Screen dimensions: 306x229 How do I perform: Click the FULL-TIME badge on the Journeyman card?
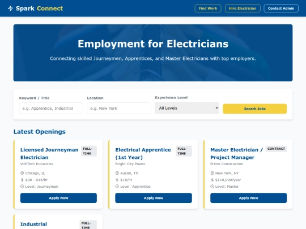tap(89, 151)
